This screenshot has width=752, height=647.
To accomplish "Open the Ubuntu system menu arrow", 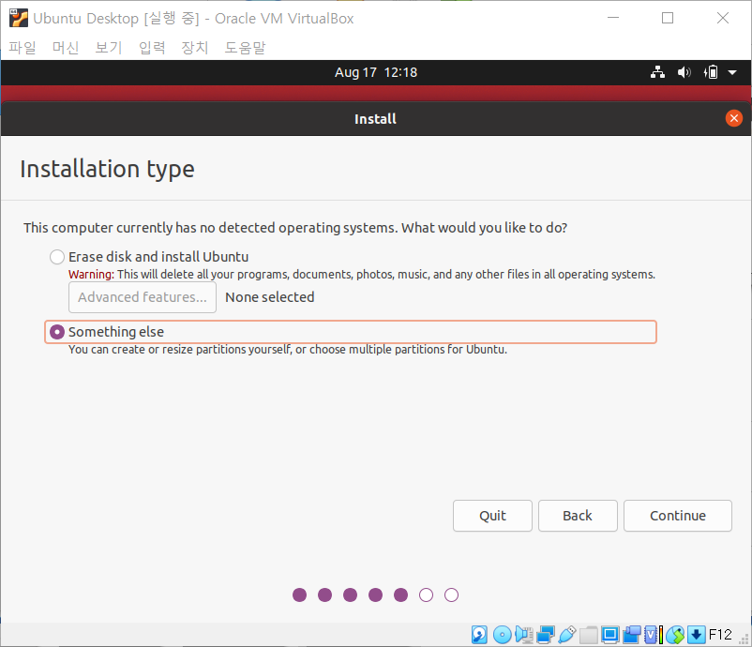I will [732, 73].
